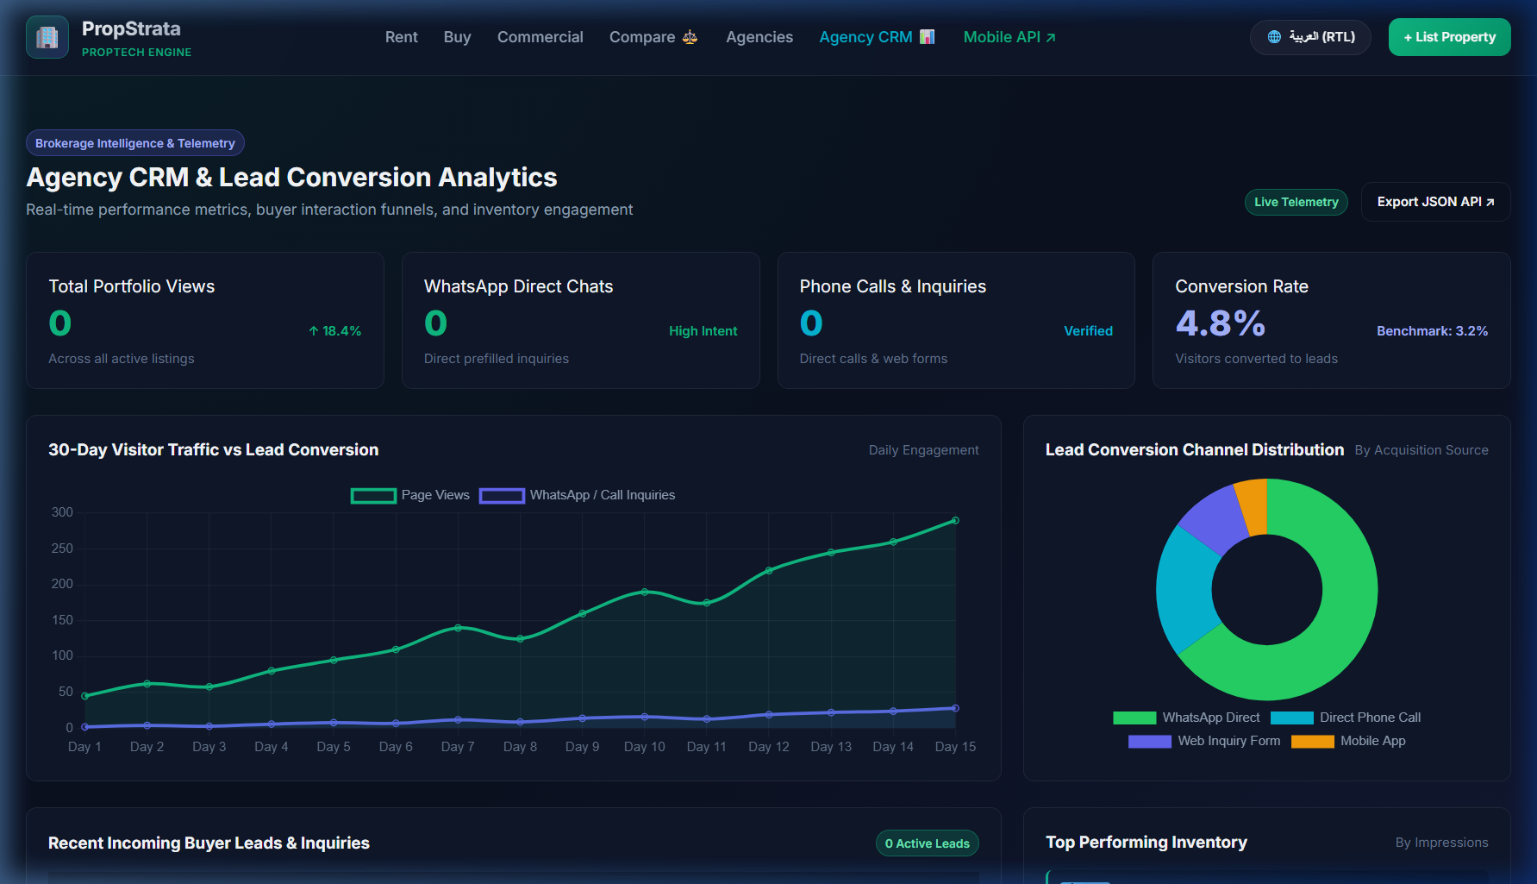Screen dimensions: 1537x884
Task: Open the Rent menu item
Action: point(401,37)
